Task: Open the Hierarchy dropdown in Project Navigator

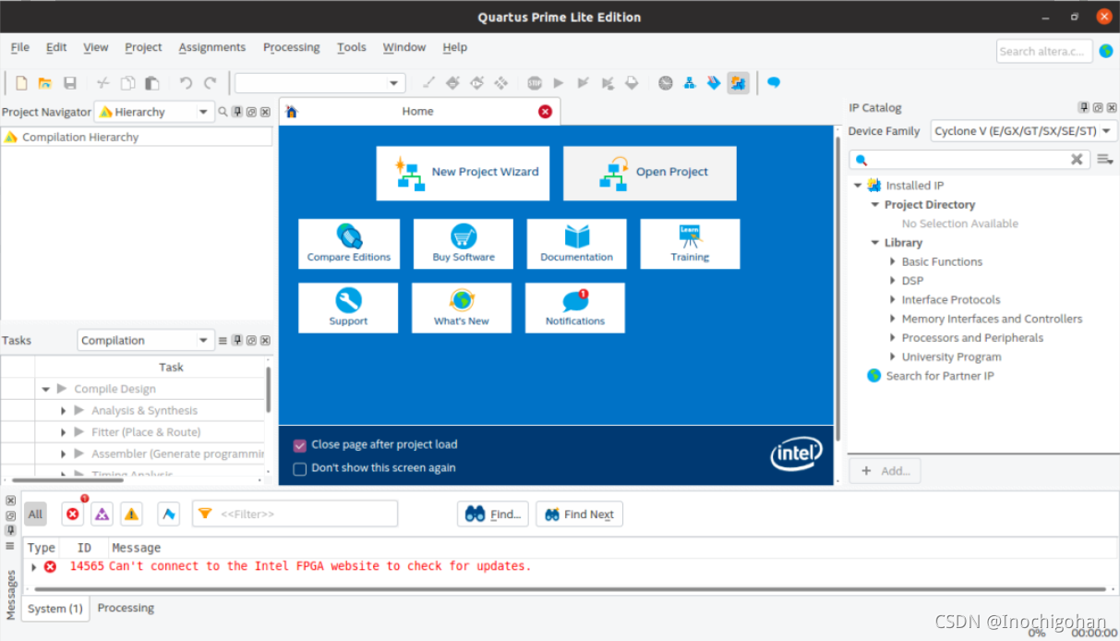Action: pyautogui.click(x=154, y=112)
